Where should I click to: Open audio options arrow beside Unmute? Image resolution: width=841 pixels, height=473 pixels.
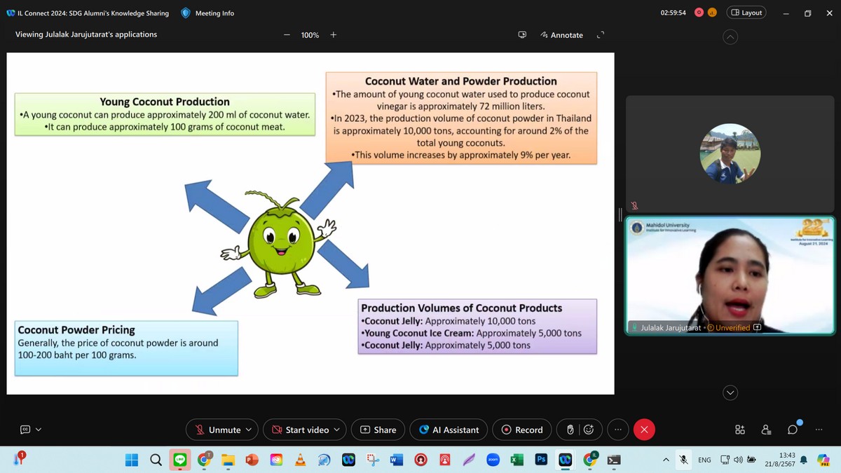pos(249,430)
